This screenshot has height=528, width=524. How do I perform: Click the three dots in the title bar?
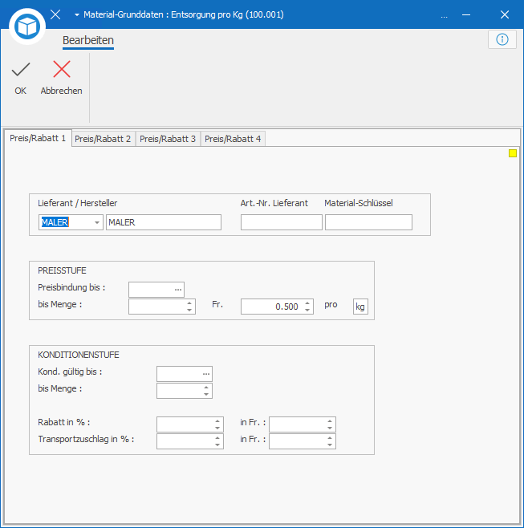[x=445, y=16]
